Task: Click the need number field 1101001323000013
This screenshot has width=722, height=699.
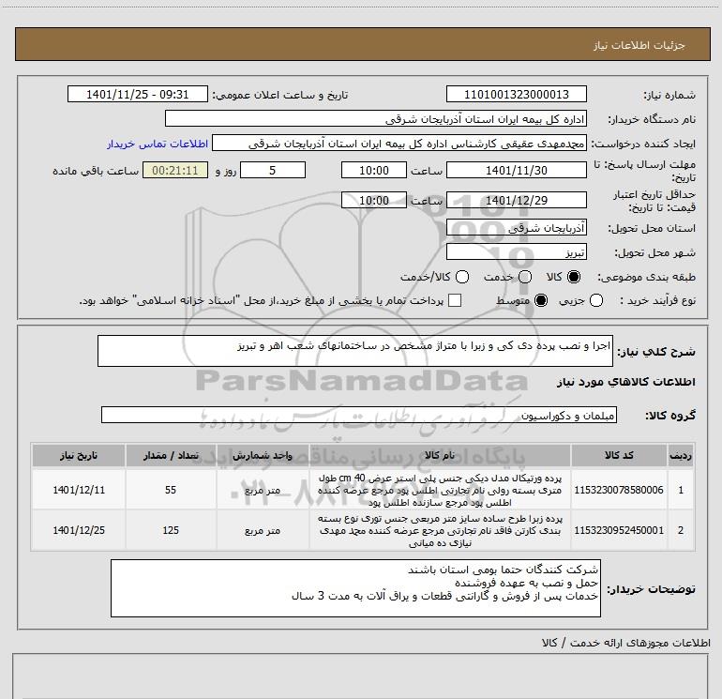Action: tap(516, 95)
